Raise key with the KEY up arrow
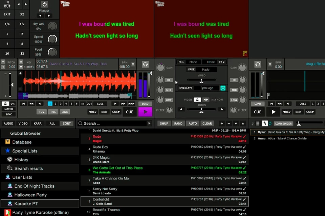325x216 pixels. 21,62
